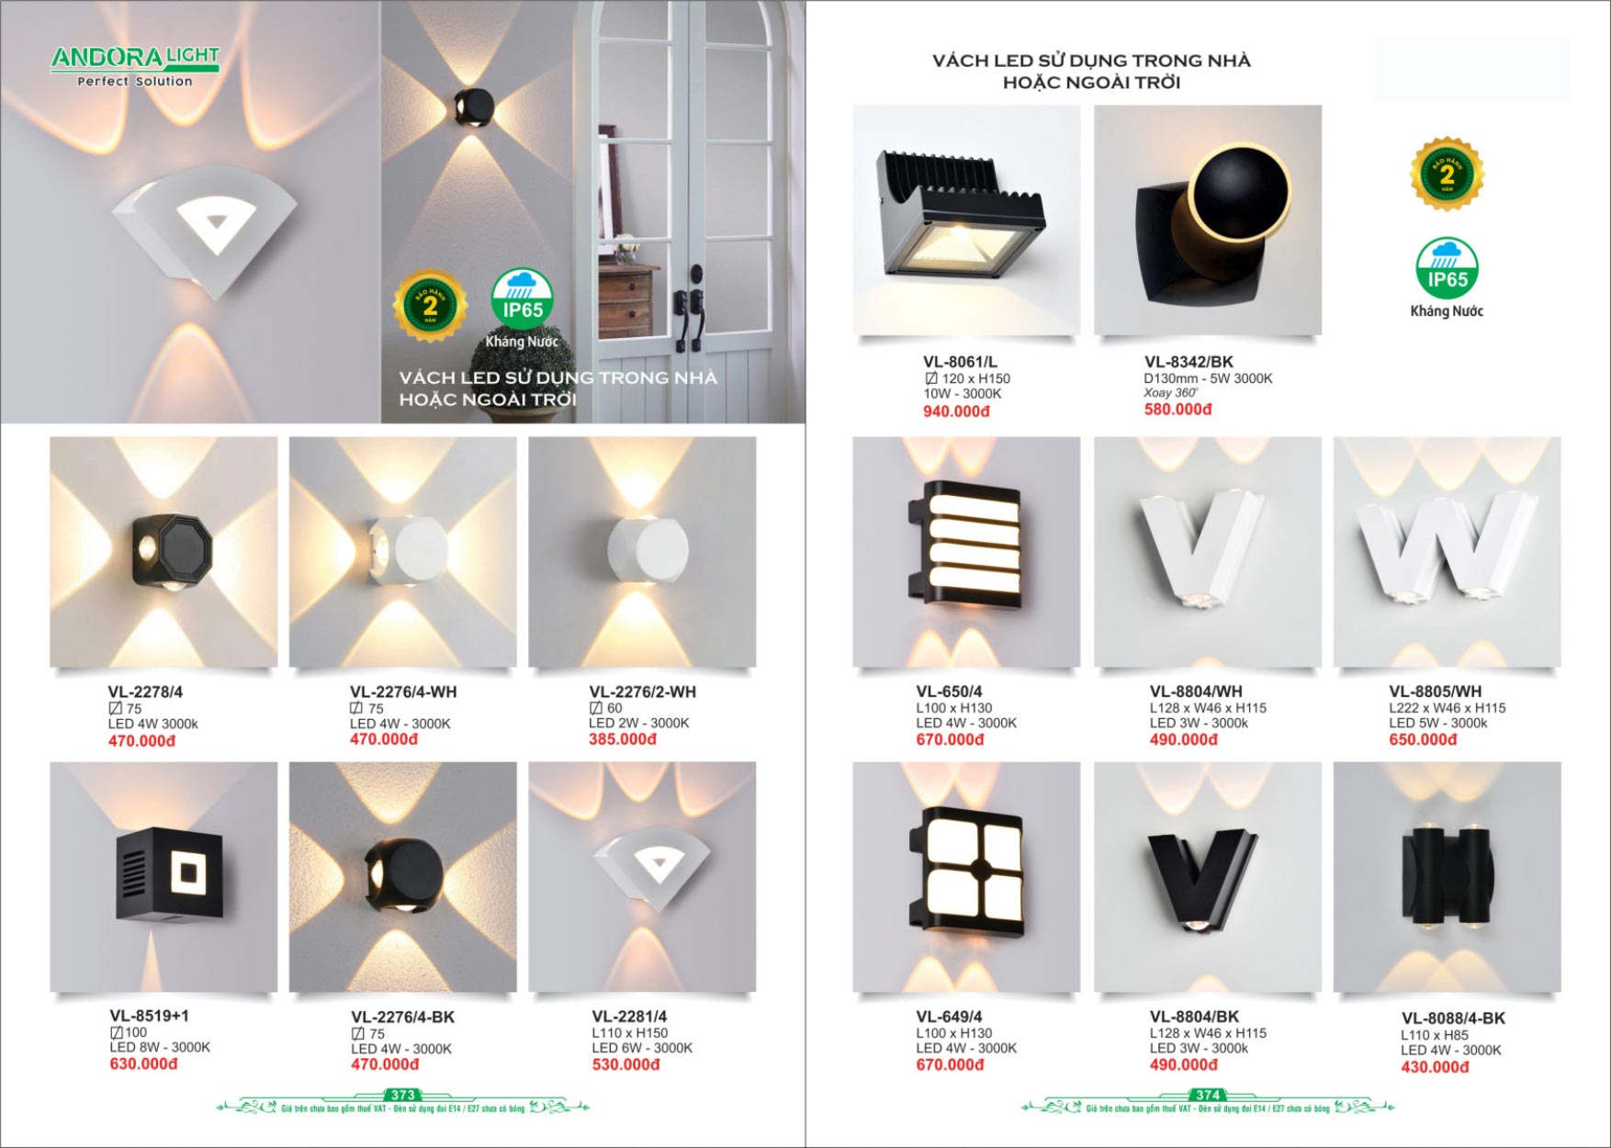The width and height of the screenshot is (1611, 1148).
Task: Click the VL-8088/4-BK product name label
Action: point(1453,1019)
